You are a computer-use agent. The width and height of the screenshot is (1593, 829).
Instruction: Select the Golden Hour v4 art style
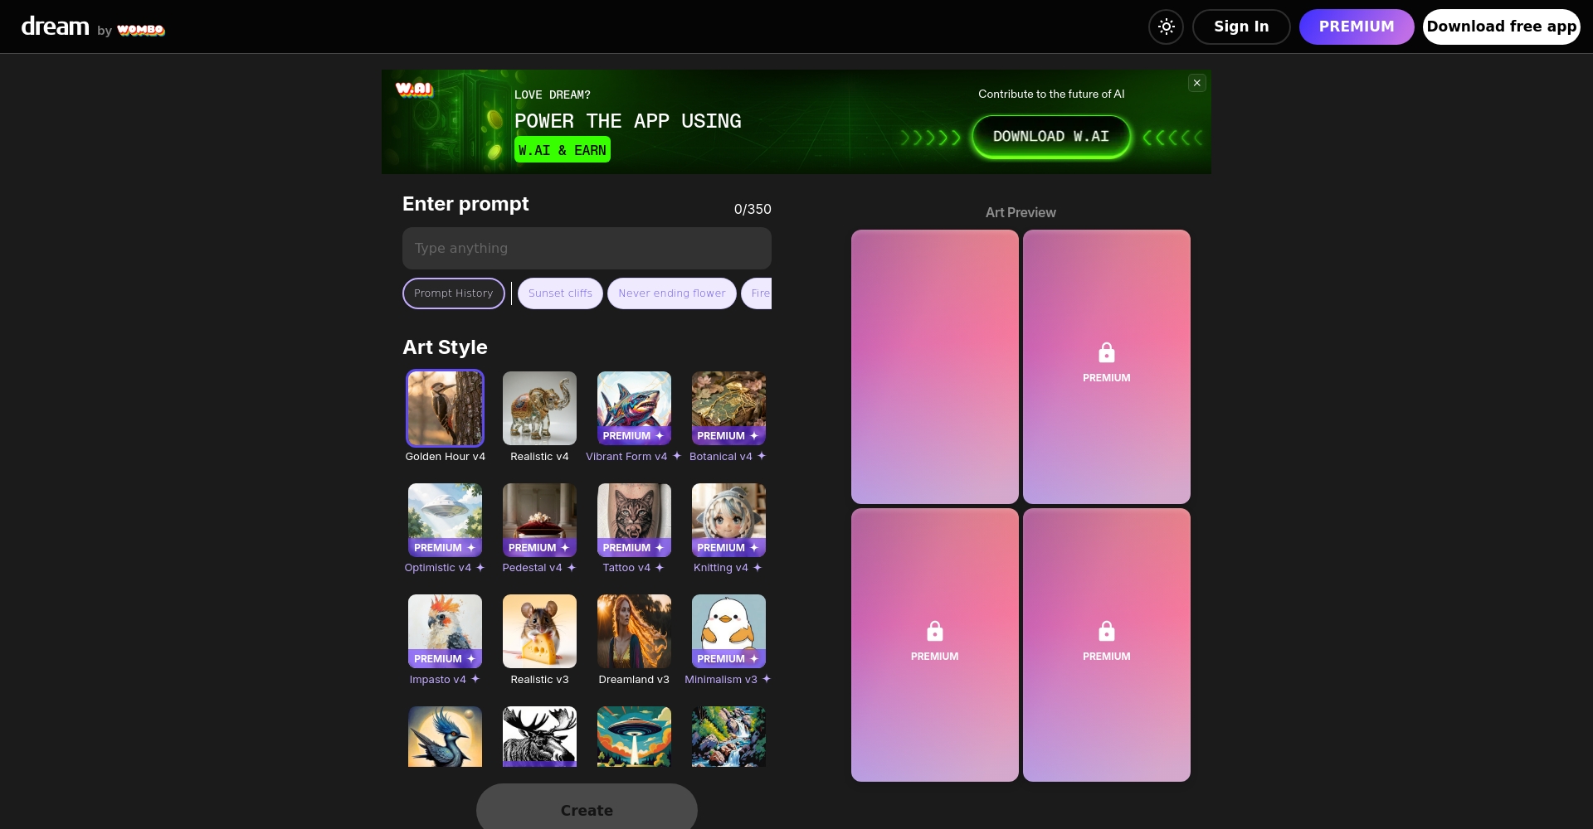445,409
